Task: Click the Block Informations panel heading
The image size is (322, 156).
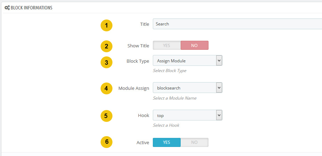Action: point(31,8)
